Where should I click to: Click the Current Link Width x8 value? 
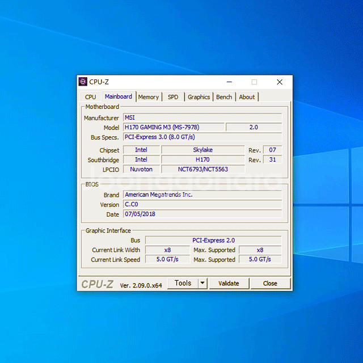click(x=167, y=250)
